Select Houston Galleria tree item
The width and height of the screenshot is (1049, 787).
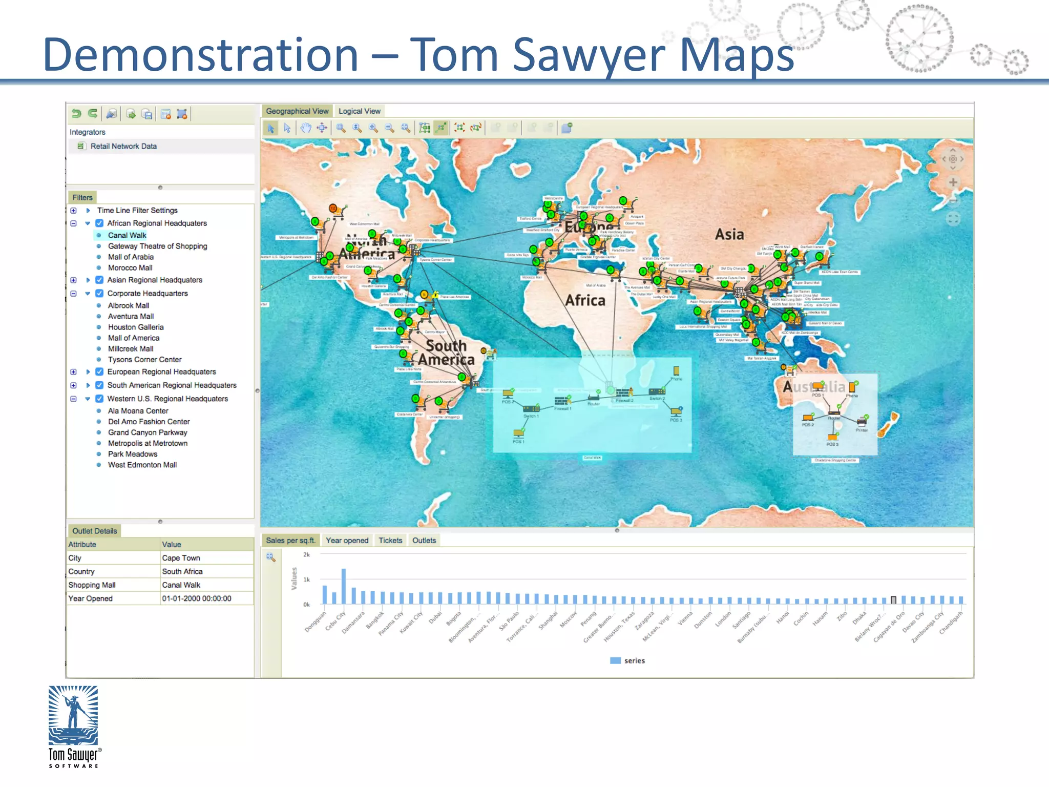tap(136, 327)
